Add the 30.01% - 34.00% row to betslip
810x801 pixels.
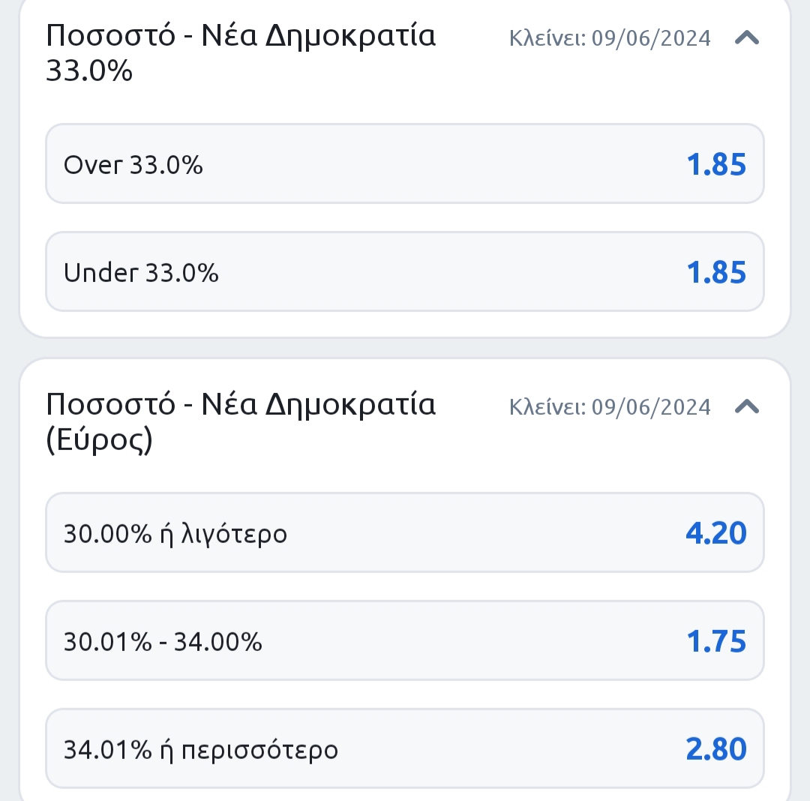(x=405, y=640)
